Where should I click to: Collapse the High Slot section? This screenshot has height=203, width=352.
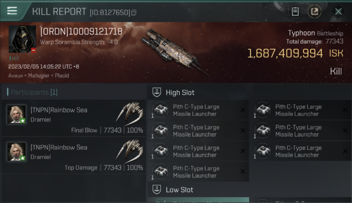[180, 92]
